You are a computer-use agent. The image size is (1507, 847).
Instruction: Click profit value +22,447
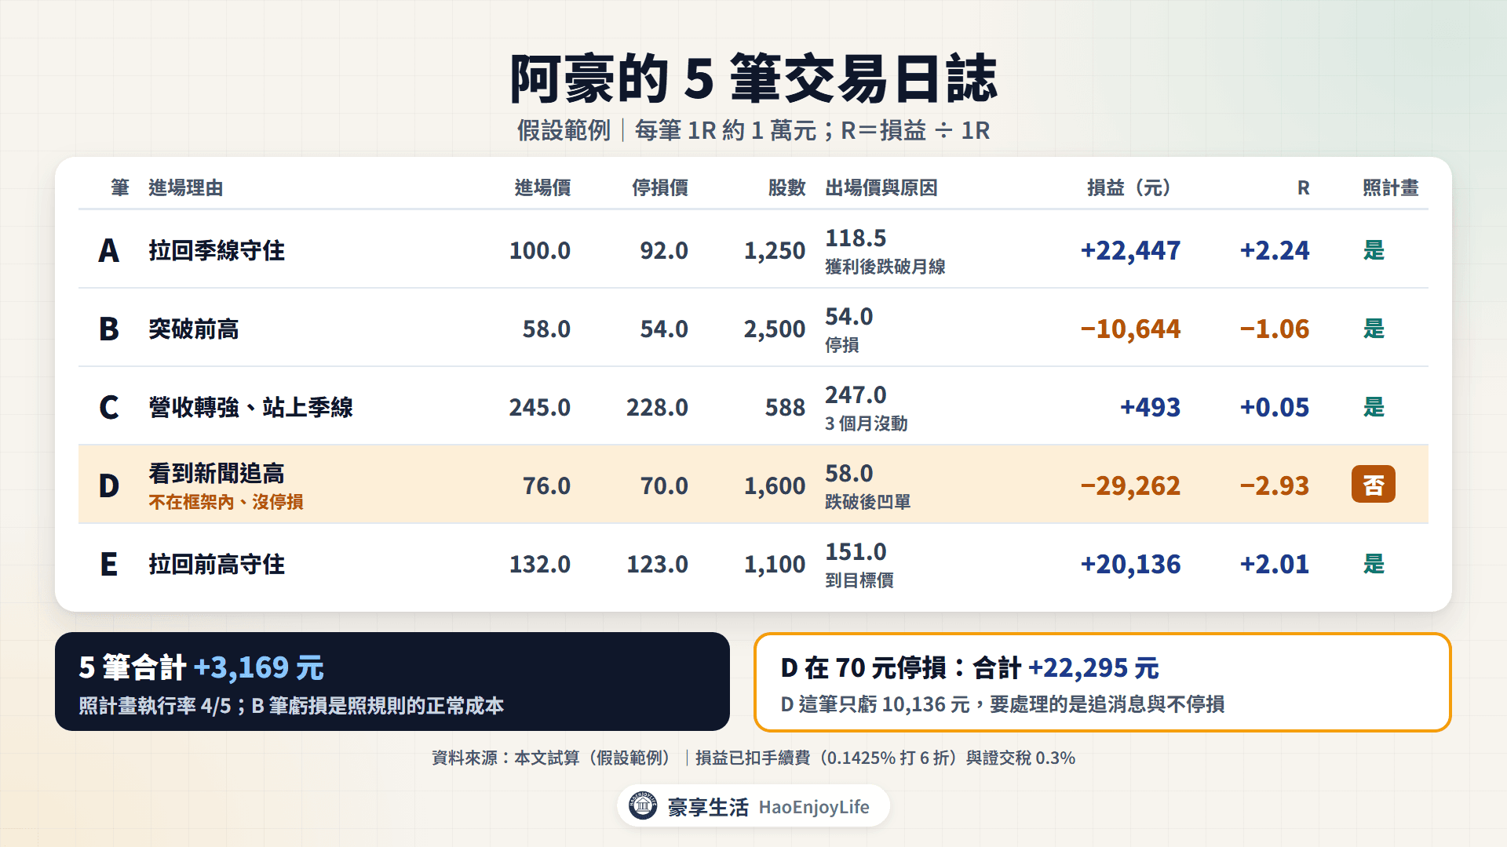click(x=1130, y=250)
